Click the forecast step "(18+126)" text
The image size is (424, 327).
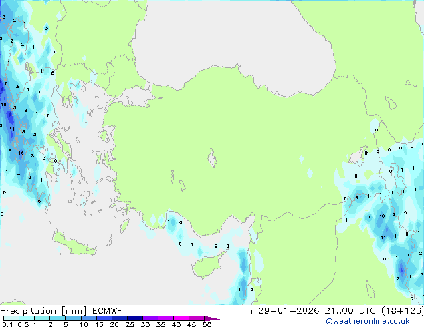(403, 311)
